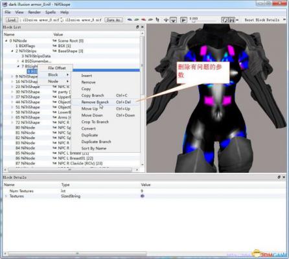Click the animation time slider
The width and height of the screenshot is (289, 259).
(x=204, y=21)
